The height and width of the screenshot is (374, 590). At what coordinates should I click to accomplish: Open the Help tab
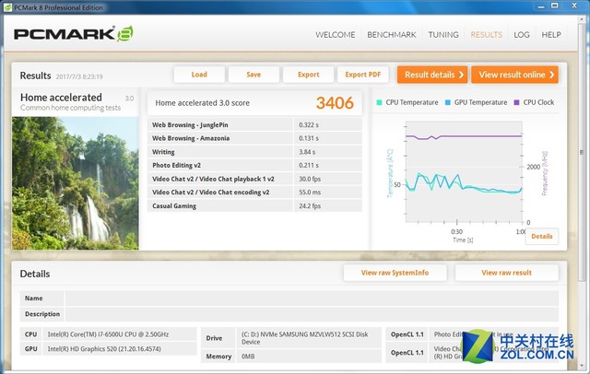pyautogui.click(x=551, y=35)
